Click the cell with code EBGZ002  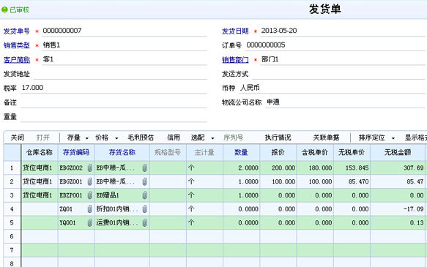point(76,168)
